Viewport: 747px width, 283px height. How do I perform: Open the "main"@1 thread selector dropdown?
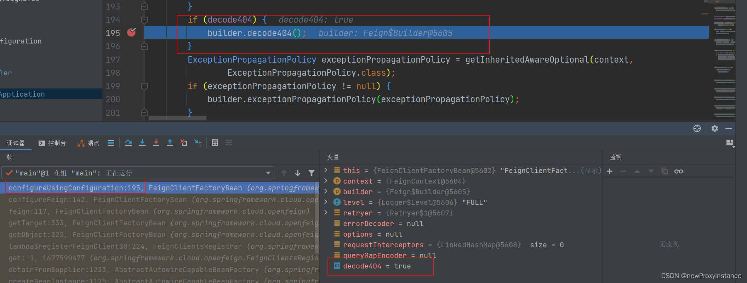[138, 173]
